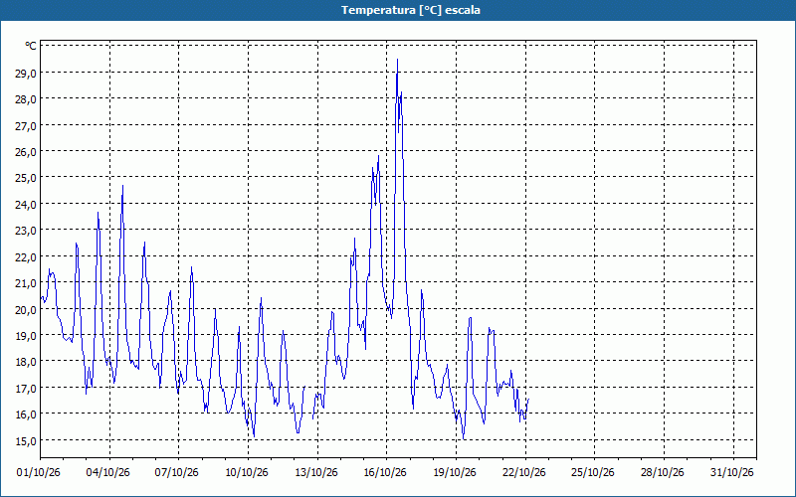Click the 31/10/26 date label

pyautogui.click(x=732, y=472)
